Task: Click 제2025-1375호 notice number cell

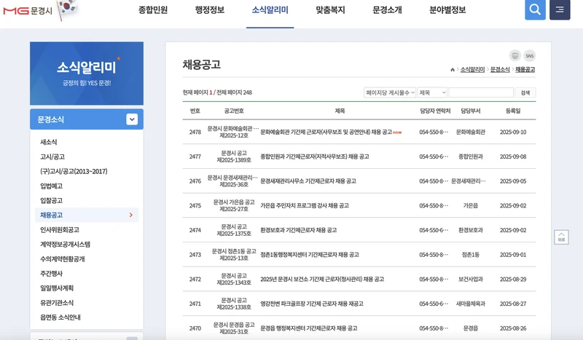Action: [234, 234]
